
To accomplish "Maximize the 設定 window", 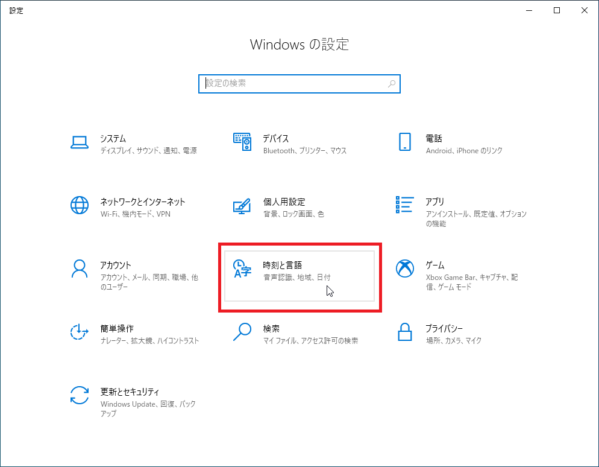I will pyautogui.click(x=557, y=10).
